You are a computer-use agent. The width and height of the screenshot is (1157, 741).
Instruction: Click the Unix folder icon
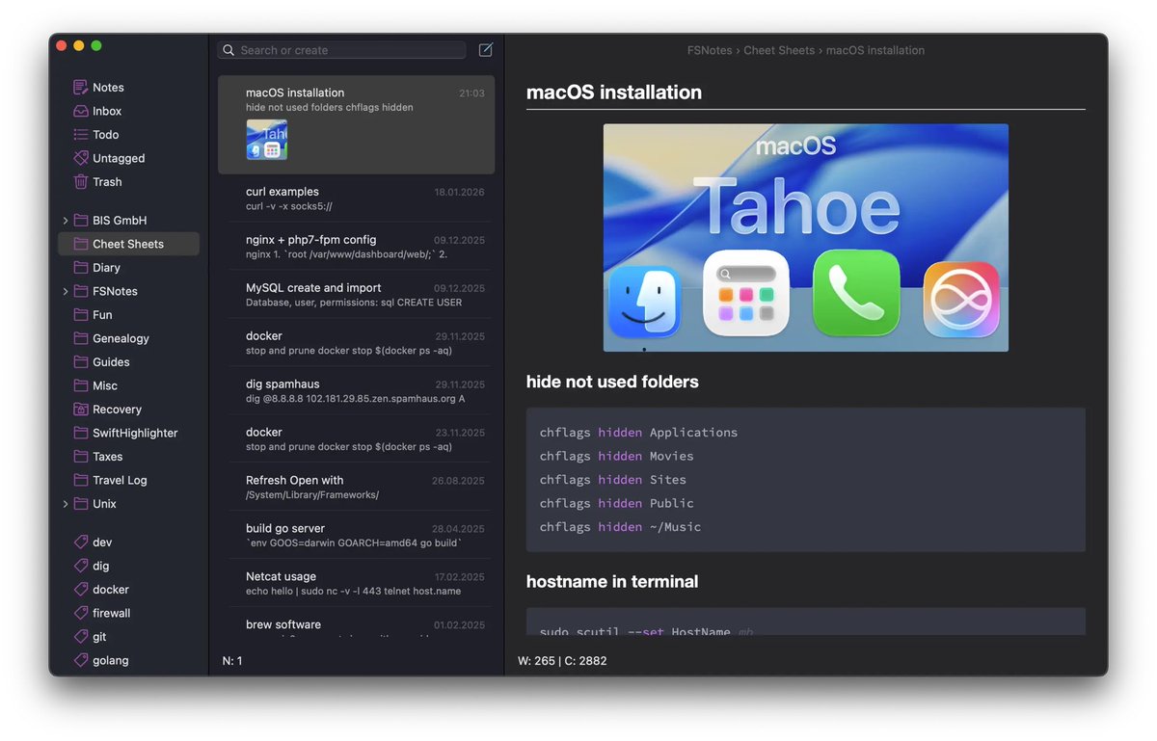pos(81,503)
